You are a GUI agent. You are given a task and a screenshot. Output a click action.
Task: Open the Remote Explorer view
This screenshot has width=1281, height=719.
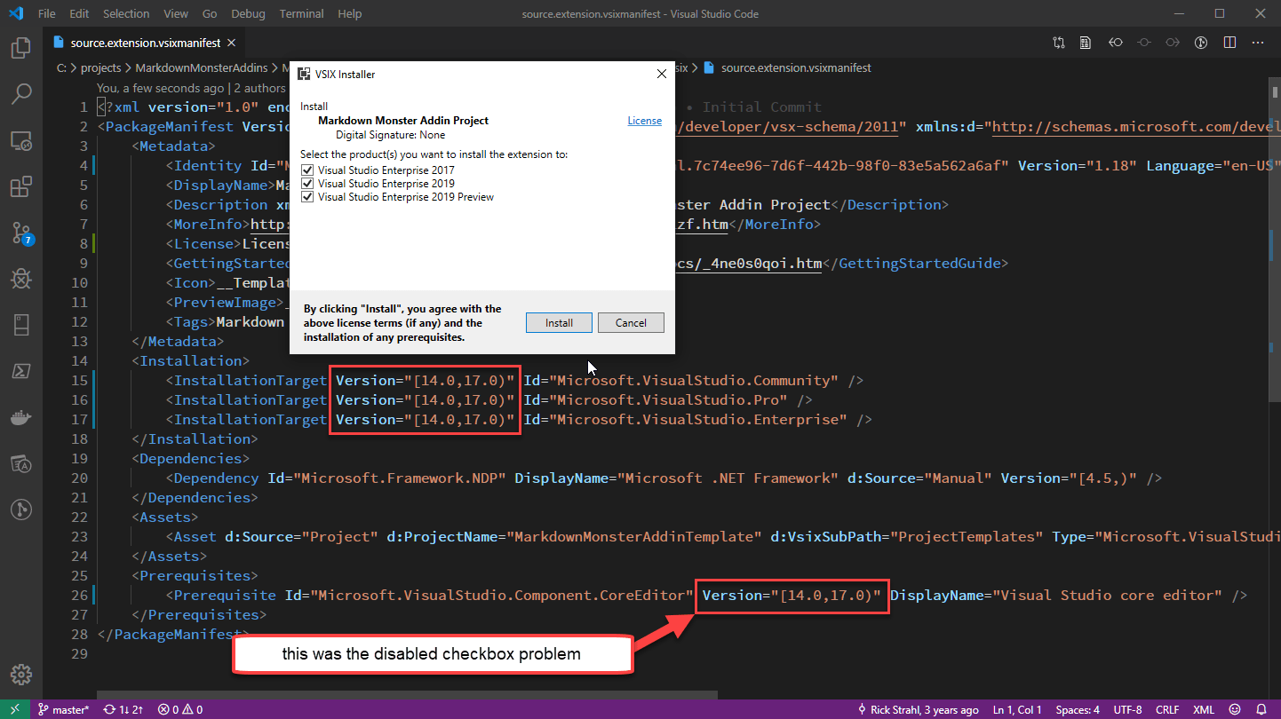[21, 140]
